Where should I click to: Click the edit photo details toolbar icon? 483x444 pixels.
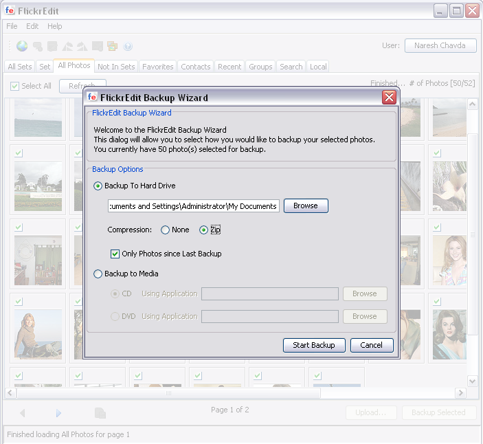(x=52, y=47)
